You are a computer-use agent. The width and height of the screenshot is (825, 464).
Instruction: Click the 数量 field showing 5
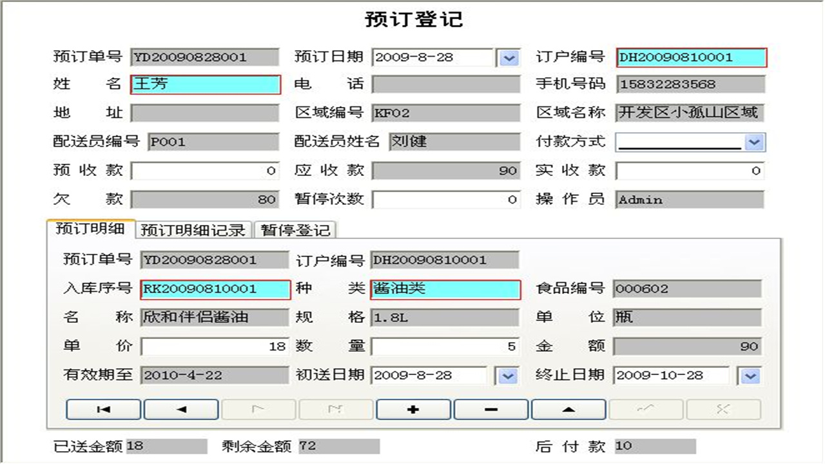pos(445,347)
